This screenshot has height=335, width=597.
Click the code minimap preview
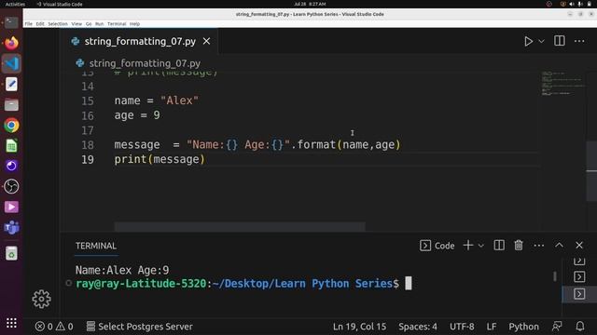(562, 84)
